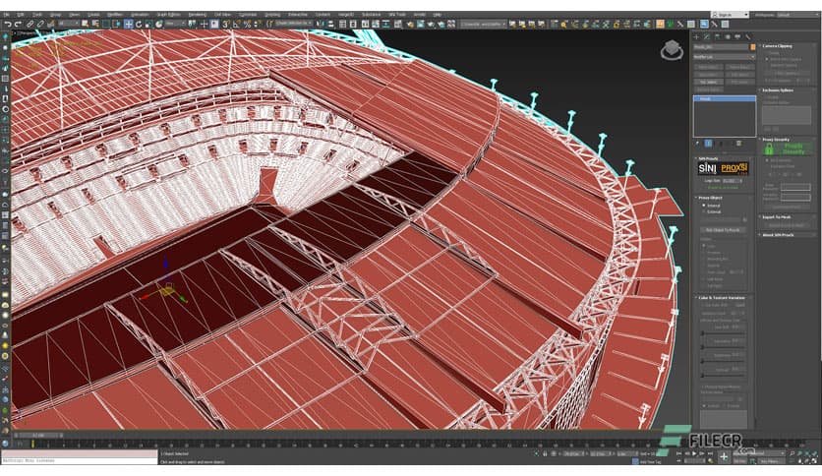Image resolution: width=822 pixels, height=476 pixels.
Task: Open the Selection Filter dropdown in toolbar
Action: [x=68, y=25]
